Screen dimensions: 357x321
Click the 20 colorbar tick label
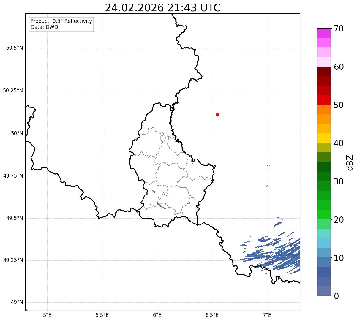pos(339,220)
